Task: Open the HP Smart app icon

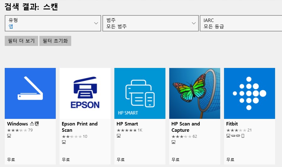Action: 140,93
